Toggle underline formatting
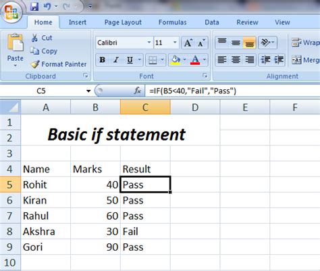The width and height of the screenshot is (320, 271). pyautogui.click(x=130, y=59)
